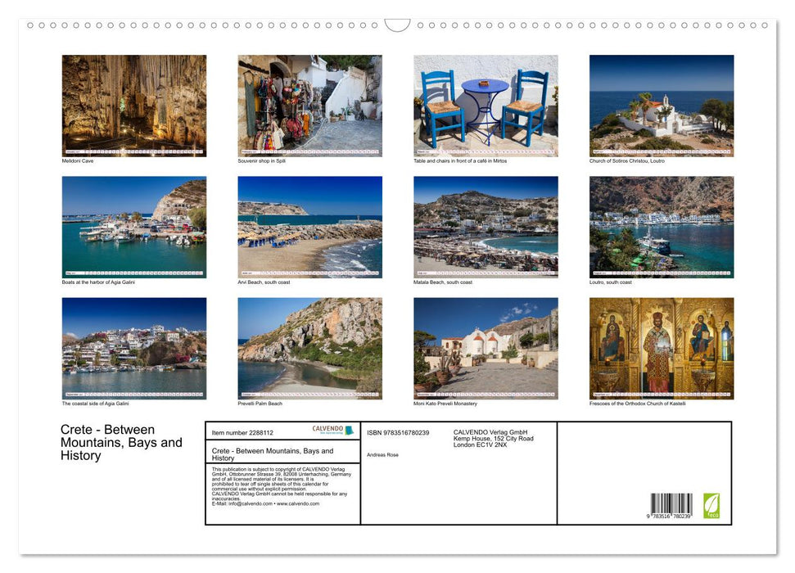Click the author name Andreas Rose
The height and width of the screenshot is (573, 795).
[x=382, y=455]
